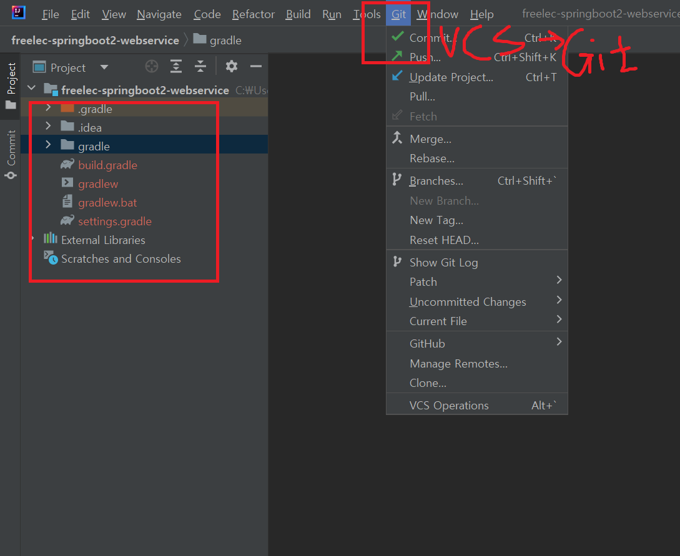This screenshot has height=556, width=680.
Task: Expand the .idea folder node
Action: coord(48,126)
